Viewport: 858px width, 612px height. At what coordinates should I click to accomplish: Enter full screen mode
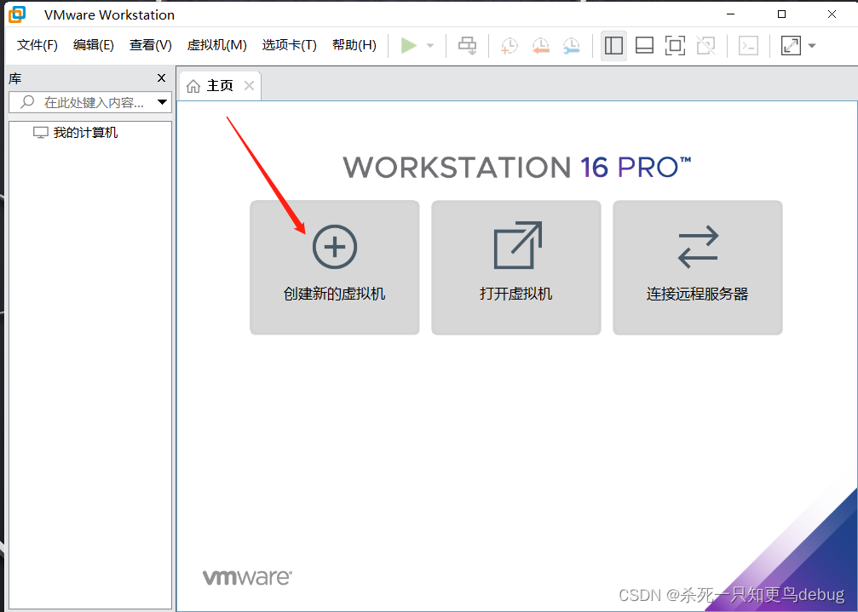[x=675, y=46]
